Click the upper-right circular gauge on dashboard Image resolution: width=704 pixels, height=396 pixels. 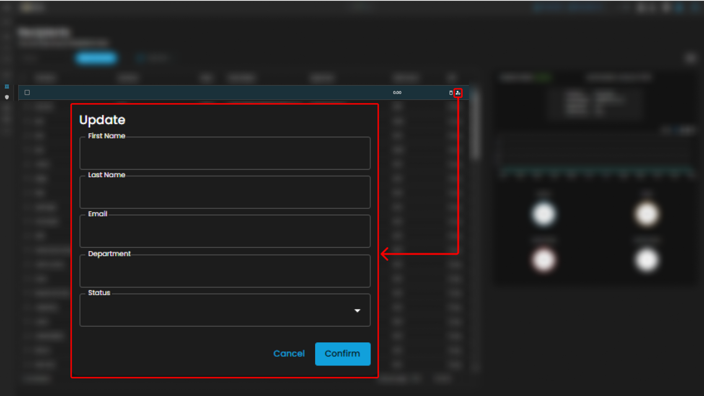(647, 214)
